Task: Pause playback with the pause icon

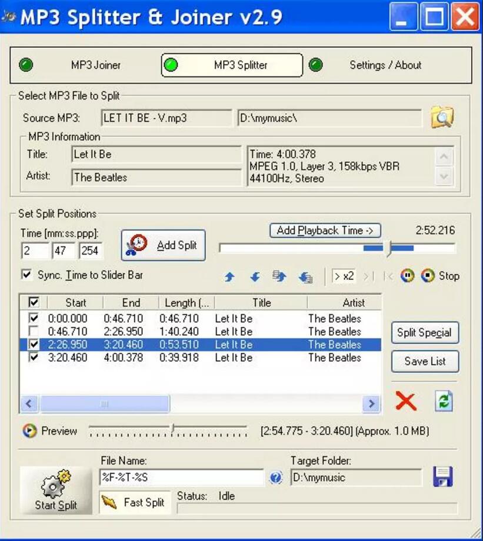Action: (x=407, y=276)
